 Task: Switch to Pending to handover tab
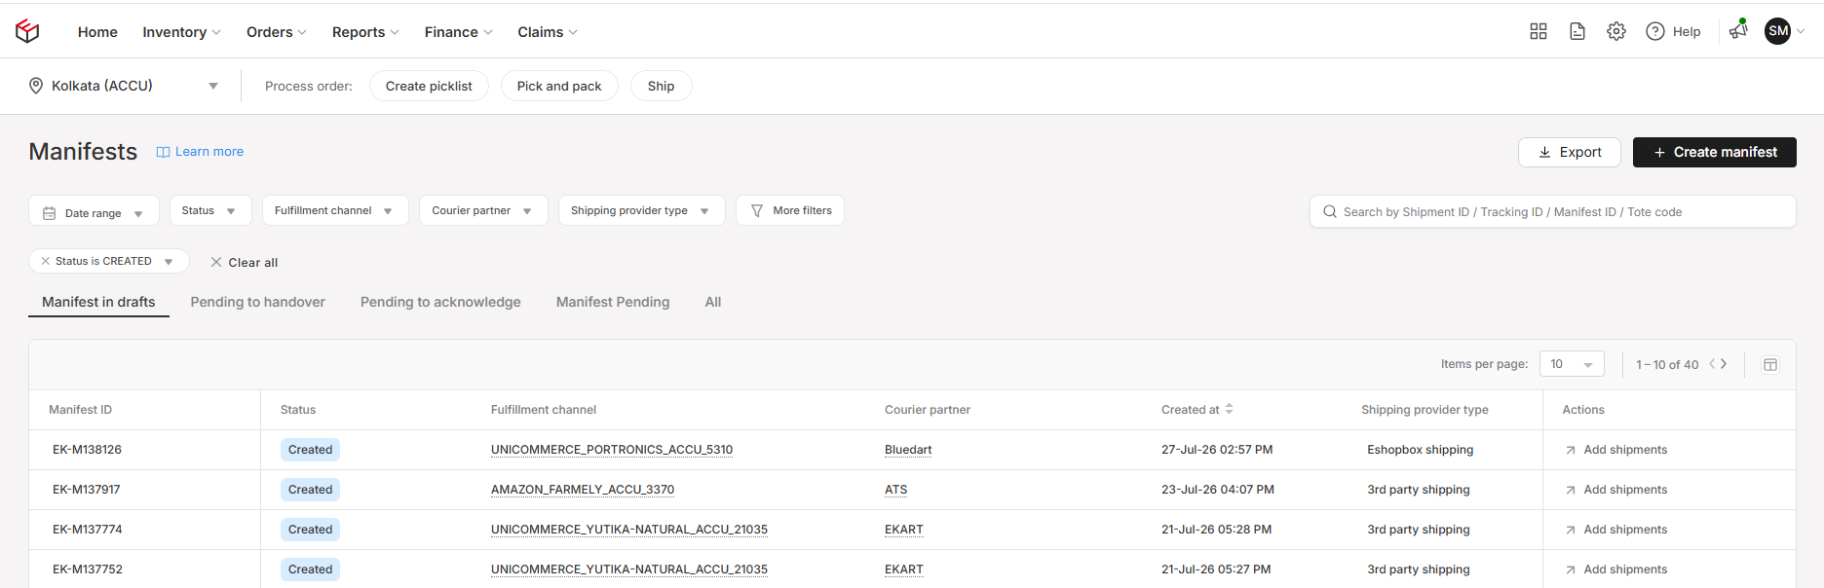[258, 302]
